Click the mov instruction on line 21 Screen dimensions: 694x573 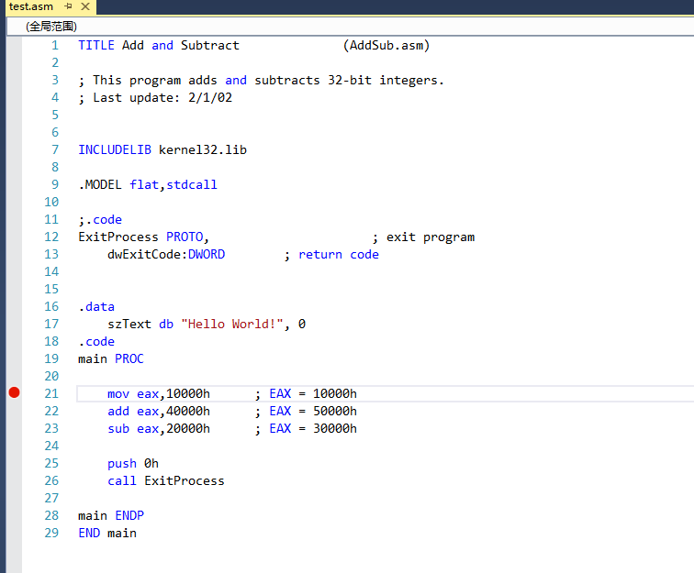(x=159, y=394)
